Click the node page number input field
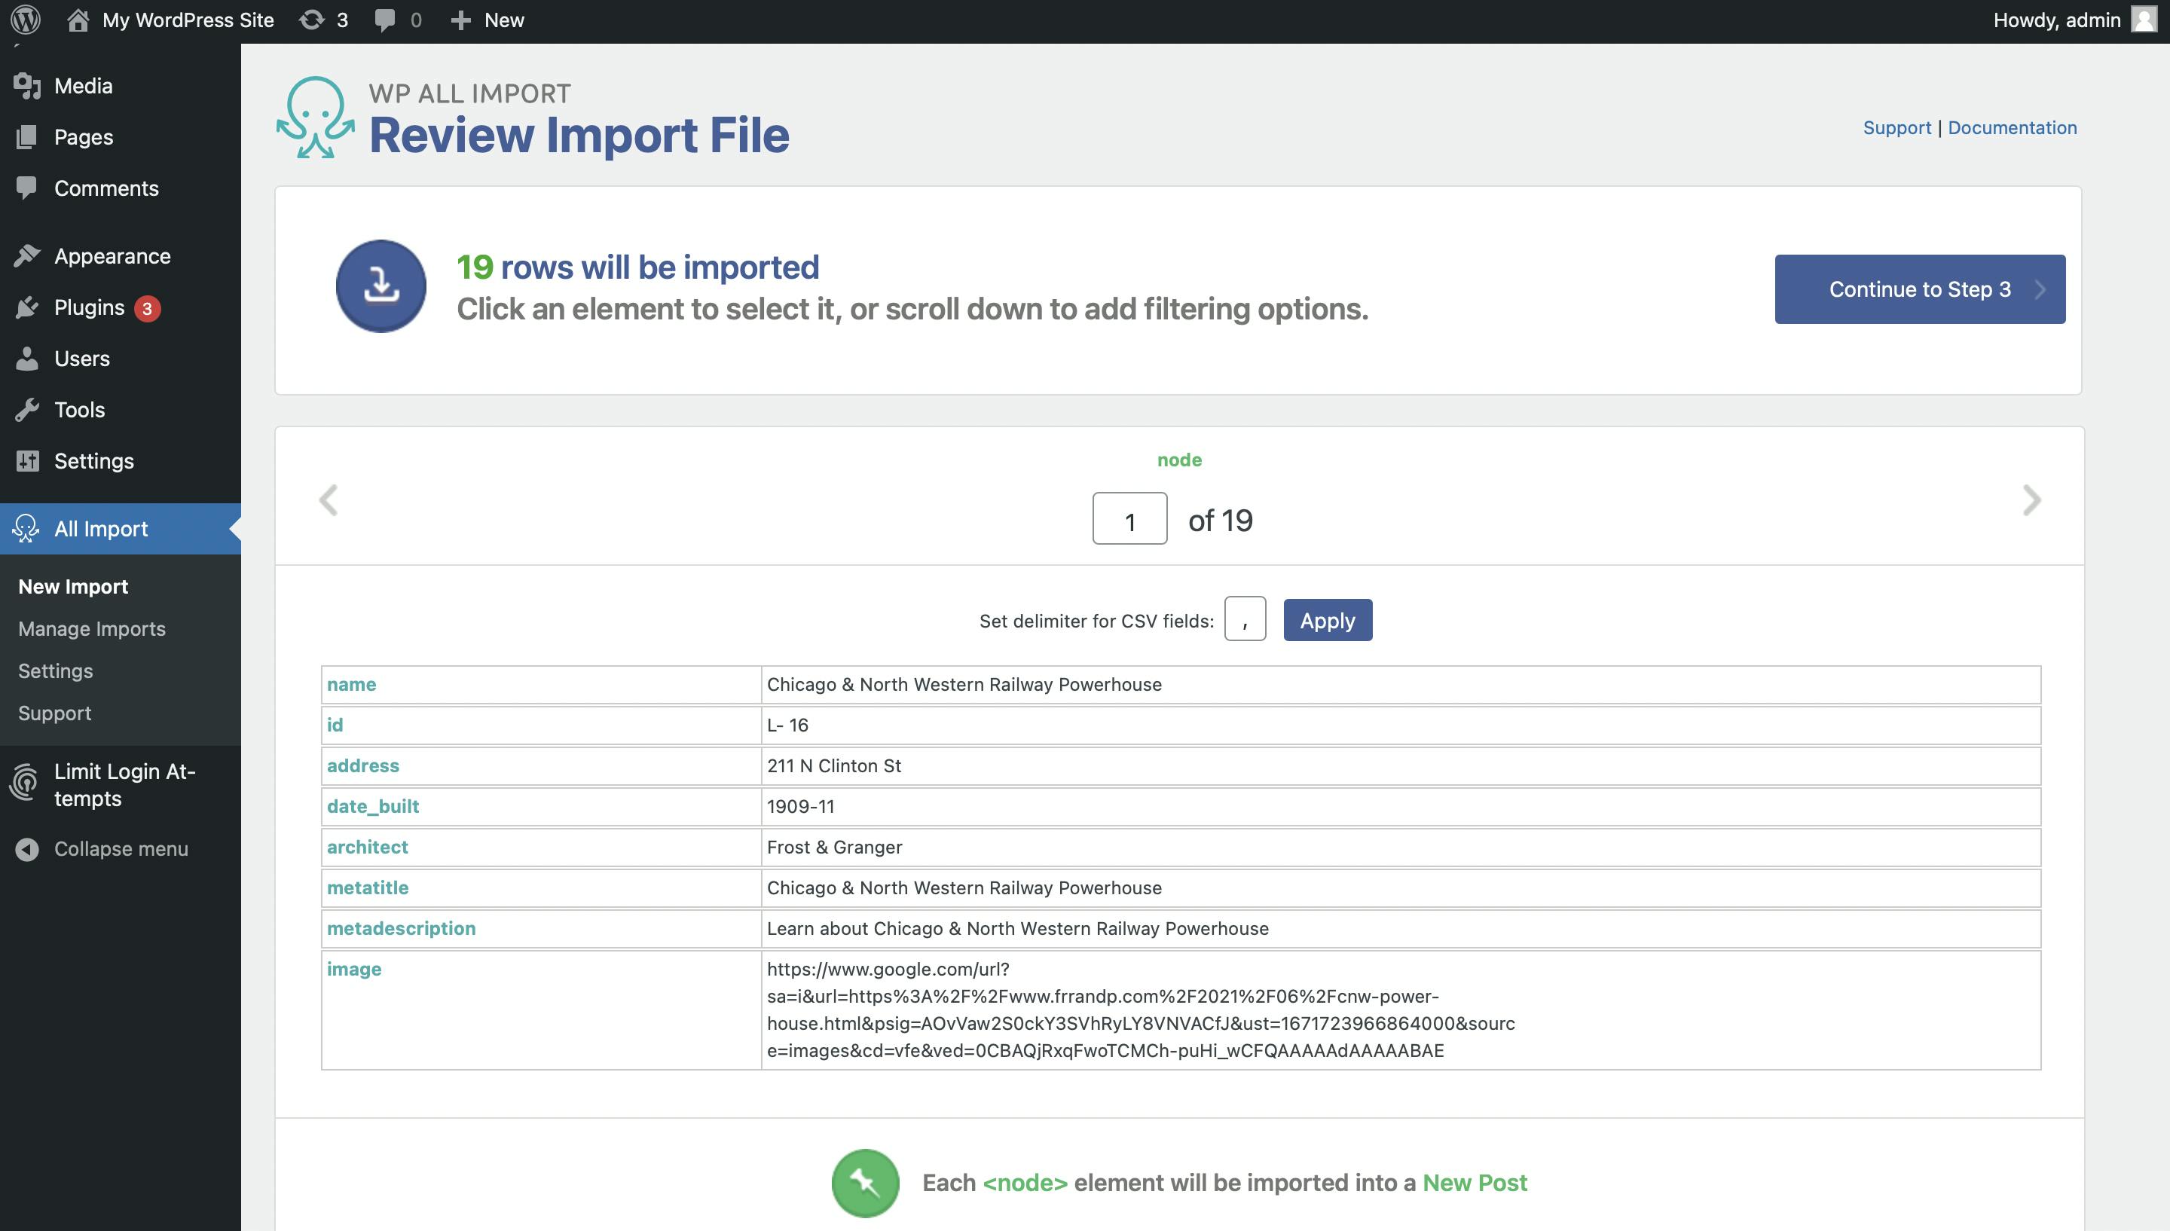Image resolution: width=2170 pixels, height=1231 pixels. pyautogui.click(x=1128, y=518)
